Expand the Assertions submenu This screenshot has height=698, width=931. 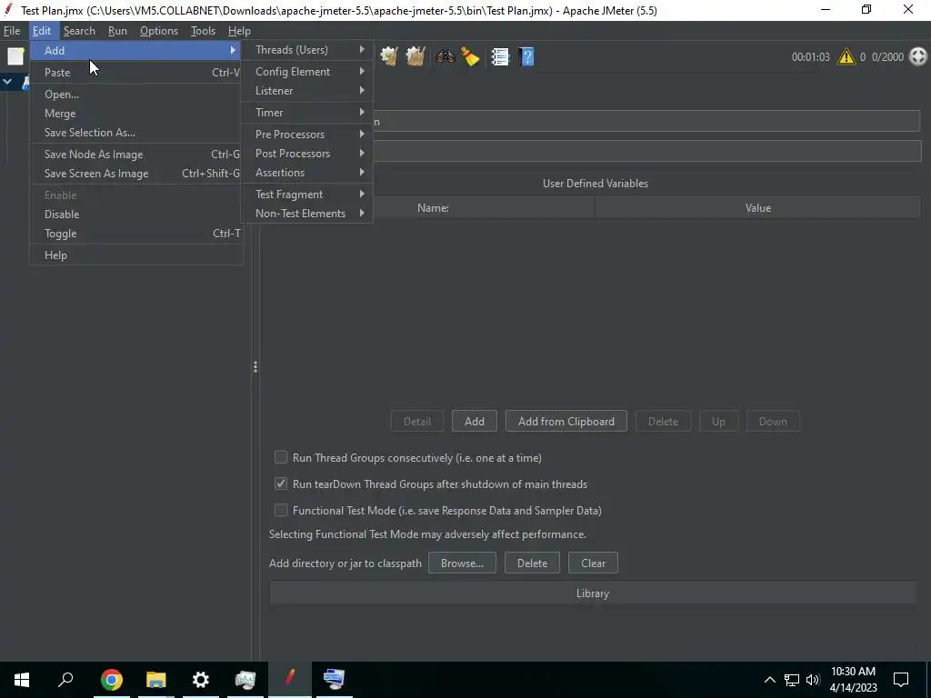pos(306,173)
